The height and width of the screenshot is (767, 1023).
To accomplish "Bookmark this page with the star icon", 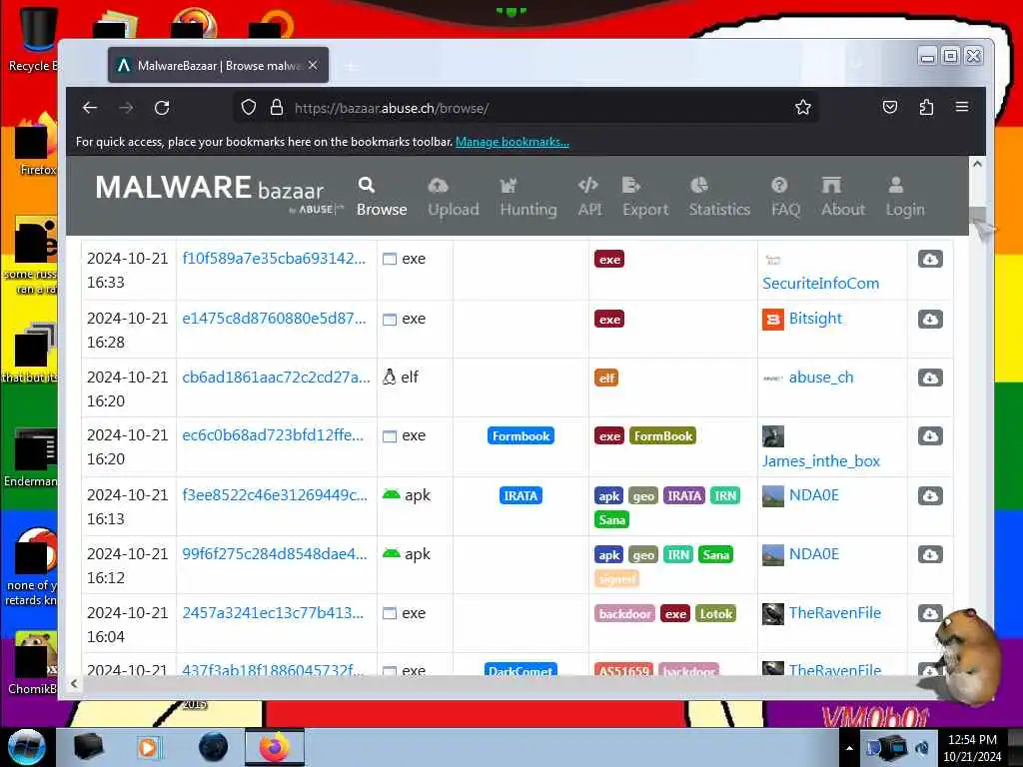I will click(x=803, y=108).
